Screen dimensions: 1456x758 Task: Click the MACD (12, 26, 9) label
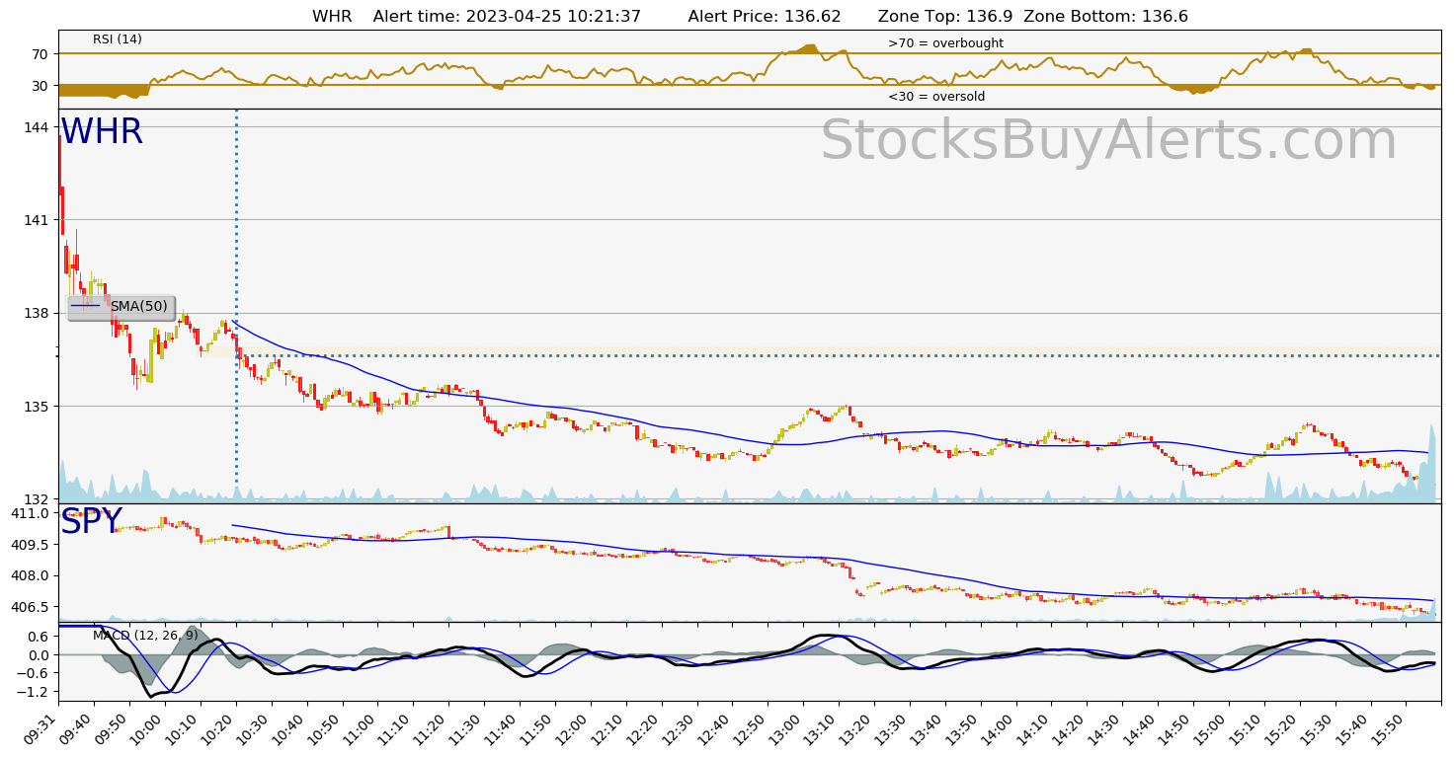tap(145, 636)
